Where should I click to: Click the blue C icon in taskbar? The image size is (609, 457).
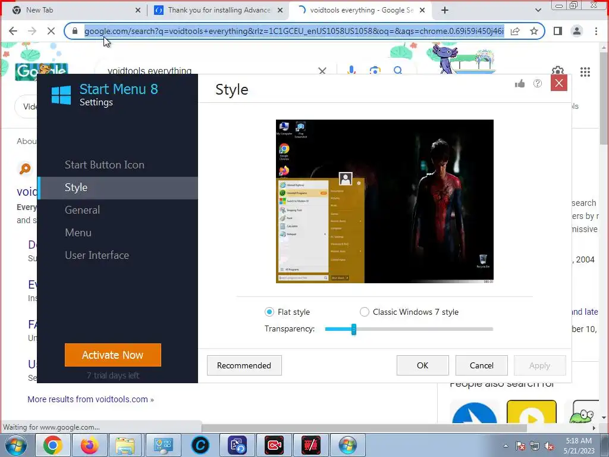pos(200,445)
